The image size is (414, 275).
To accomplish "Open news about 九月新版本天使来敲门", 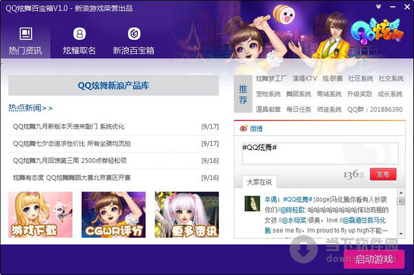I will (x=68, y=126).
